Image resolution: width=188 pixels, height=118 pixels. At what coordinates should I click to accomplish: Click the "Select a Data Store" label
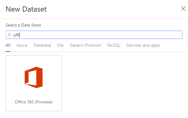click(23, 25)
